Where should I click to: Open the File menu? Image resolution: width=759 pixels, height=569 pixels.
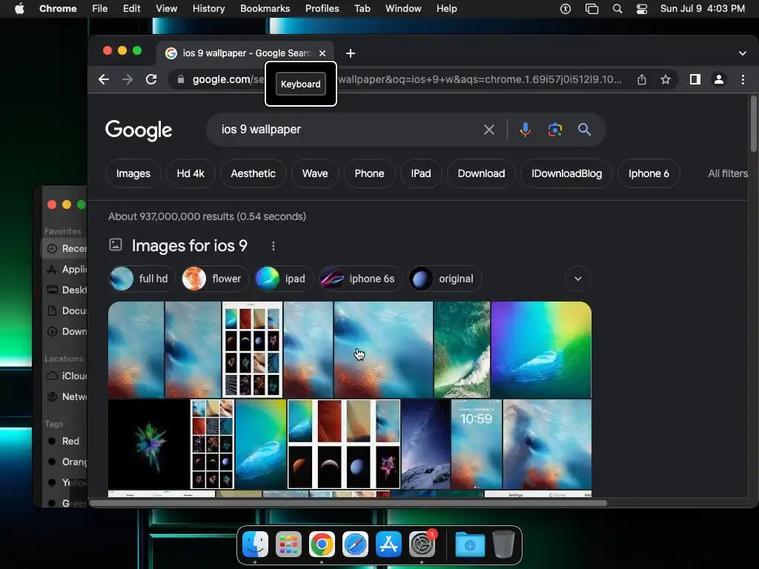tap(100, 9)
